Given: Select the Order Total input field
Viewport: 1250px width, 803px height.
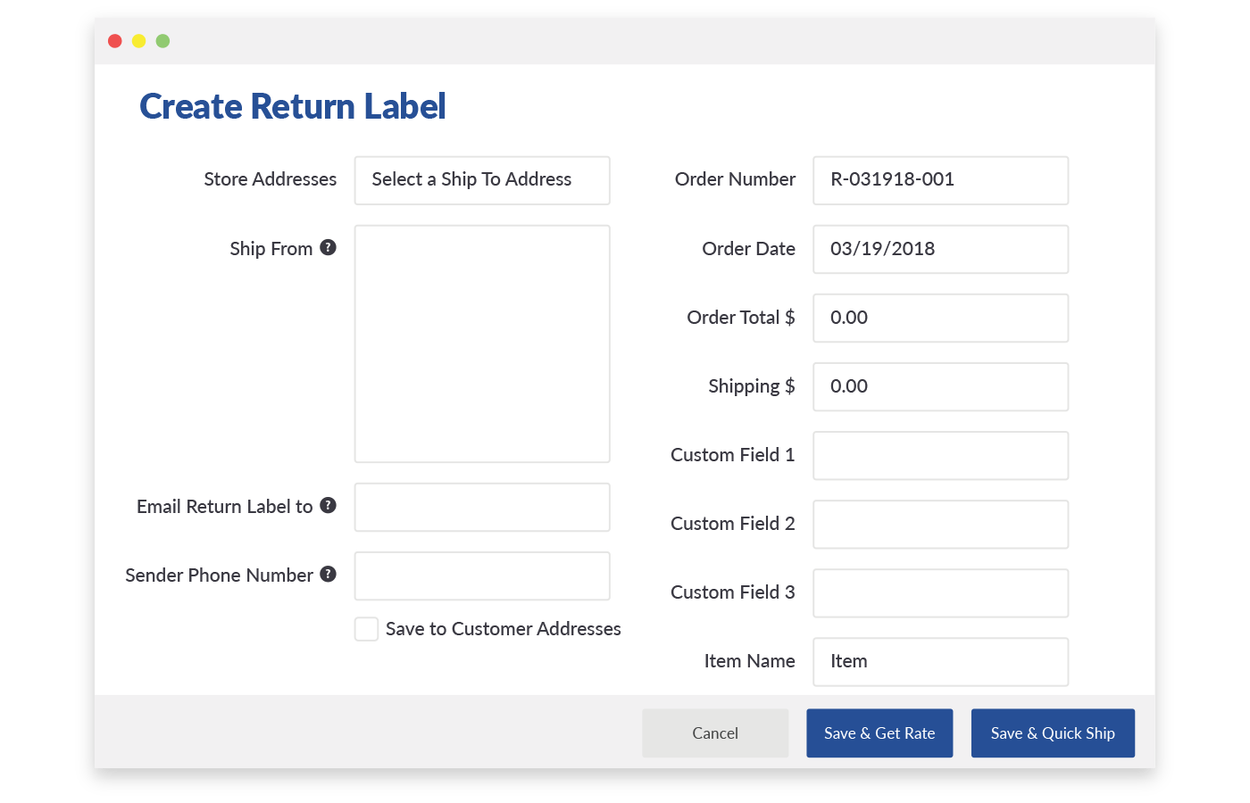Looking at the screenshot, I should (x=940, y=318).
